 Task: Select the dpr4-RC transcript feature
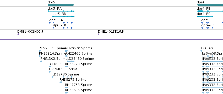point(205,16)
